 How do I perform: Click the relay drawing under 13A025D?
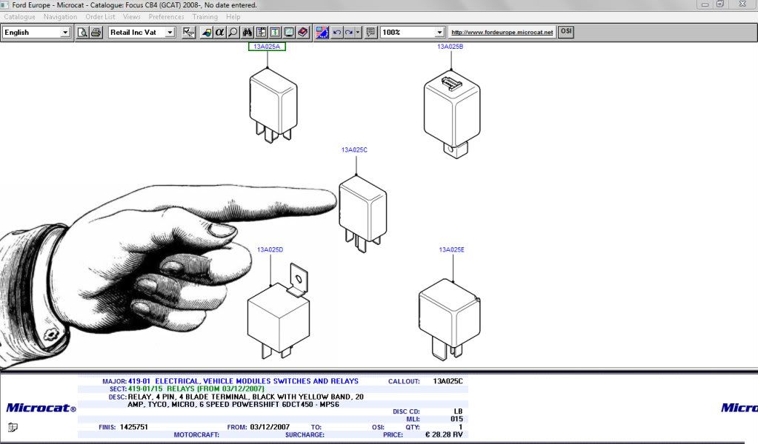279,312
